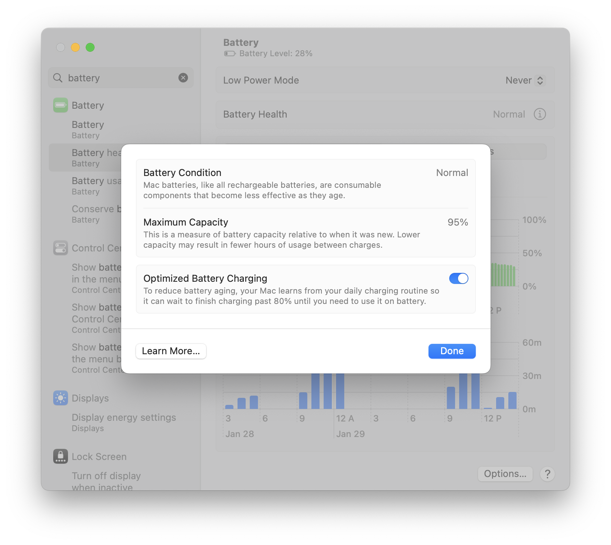This screenshot has height=545, width=611.
Task: Open the Lock Screen sidebar icon
Action: click(x=61, y=456)
